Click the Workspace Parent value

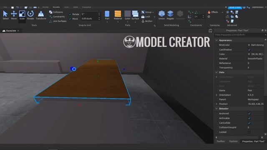pyautogui.click(x=253, y=100)
